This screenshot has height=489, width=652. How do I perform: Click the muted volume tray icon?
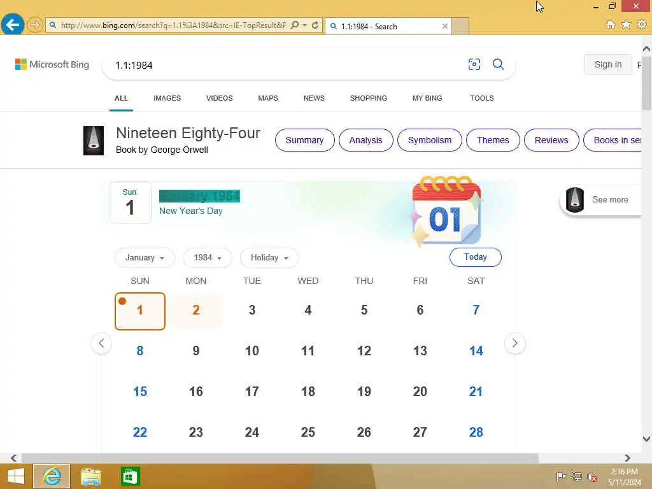coord(592,476)
